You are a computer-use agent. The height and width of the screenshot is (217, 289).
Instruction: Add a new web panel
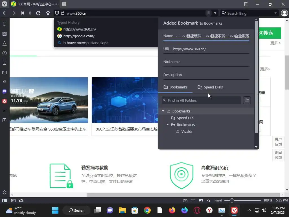(5, 120)
